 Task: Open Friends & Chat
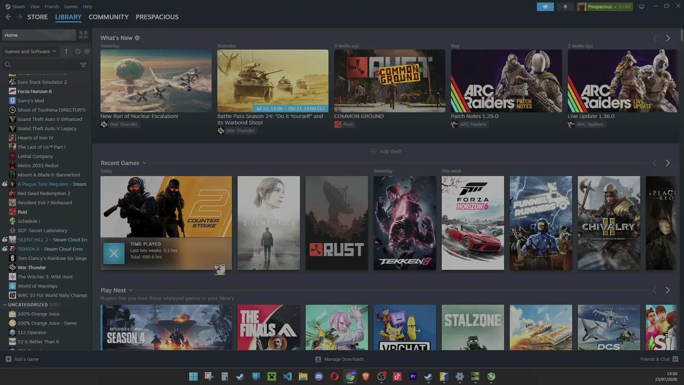[x=659, y=359]
